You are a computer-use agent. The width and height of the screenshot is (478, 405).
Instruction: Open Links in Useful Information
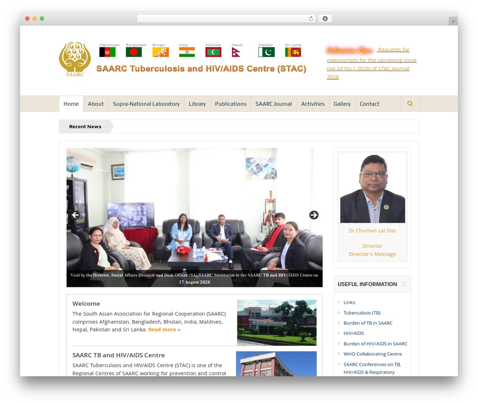(349, 302)
